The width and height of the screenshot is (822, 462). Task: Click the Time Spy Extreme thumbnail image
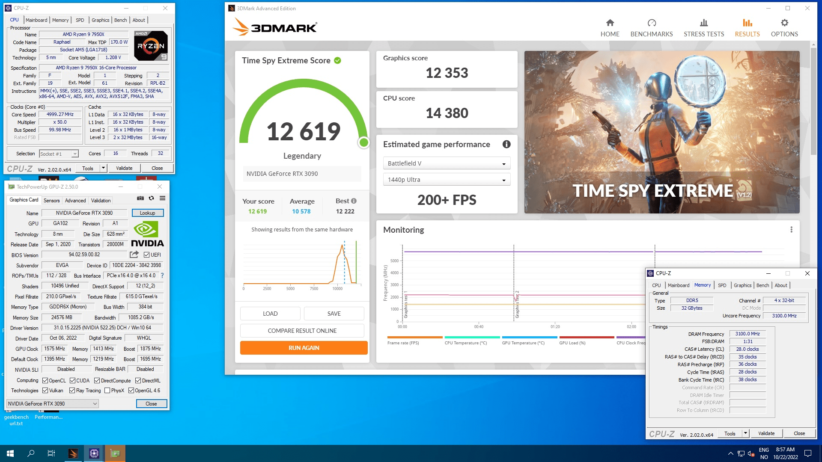click(x=662, y=132)
